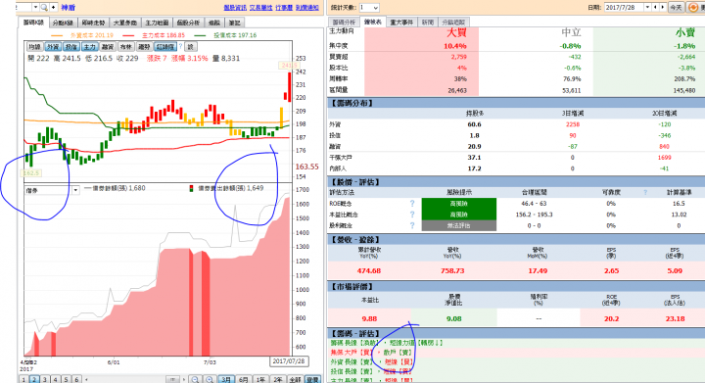Set chart range to 2年
The width and height of the screenshot is (705, 383).
click(277, 379)
